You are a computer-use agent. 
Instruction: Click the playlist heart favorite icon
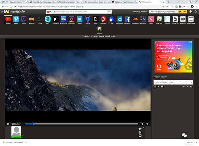click(162, 87)
